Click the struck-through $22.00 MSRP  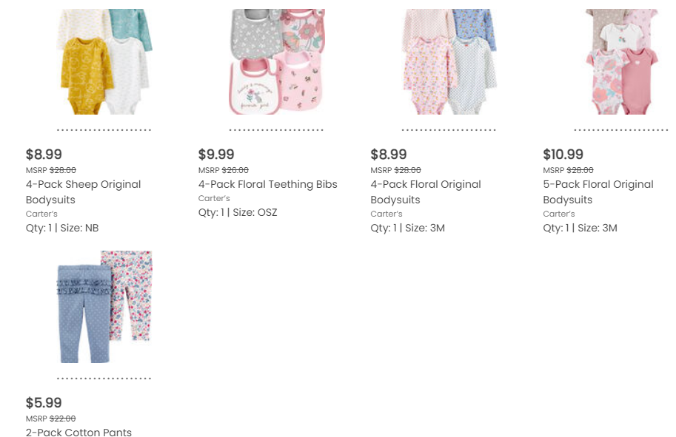click(x=62, y=419)
